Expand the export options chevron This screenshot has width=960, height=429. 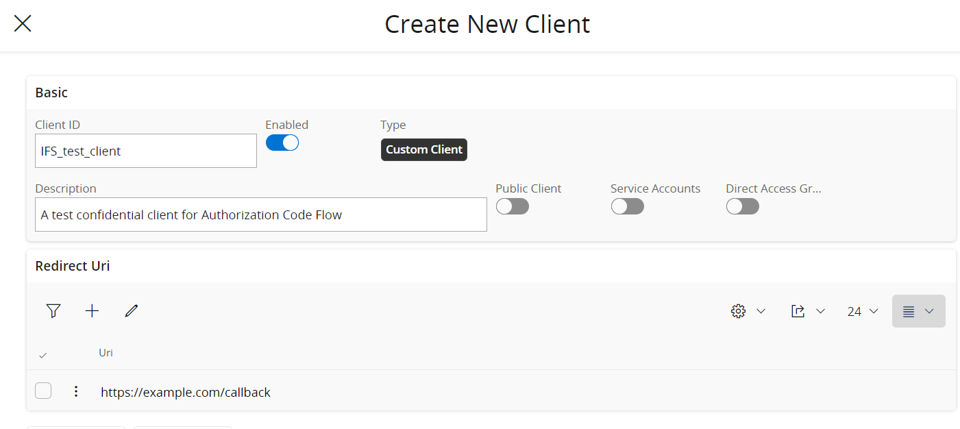820,310
